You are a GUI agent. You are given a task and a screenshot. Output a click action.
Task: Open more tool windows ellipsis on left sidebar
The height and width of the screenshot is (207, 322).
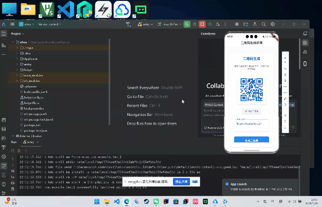[x=4, y=54]
